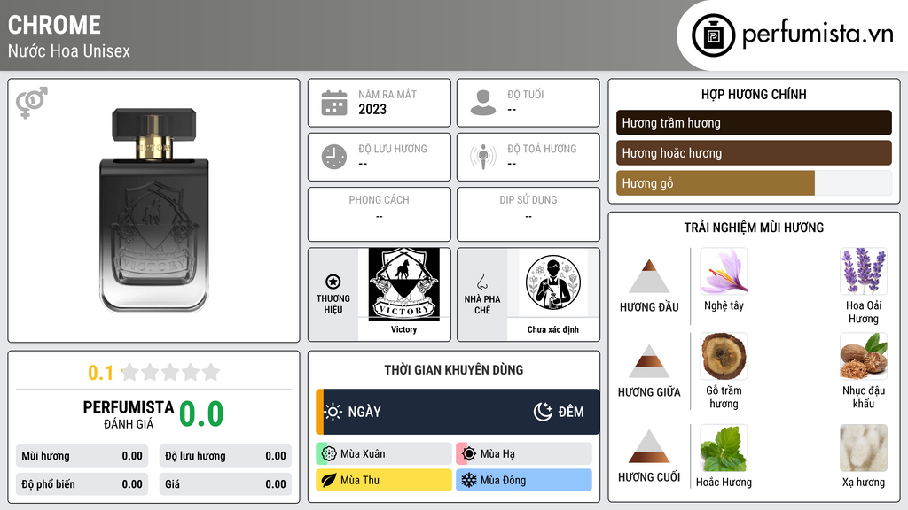
Task: Open the Victory brand logo
Action: point(403,284)
